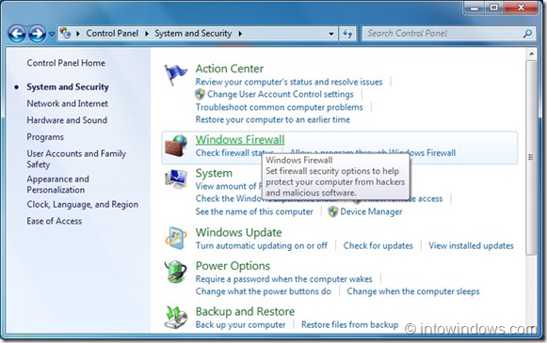Click the Windows Update icon
547x343 pixels.
[x=176, y=238]
